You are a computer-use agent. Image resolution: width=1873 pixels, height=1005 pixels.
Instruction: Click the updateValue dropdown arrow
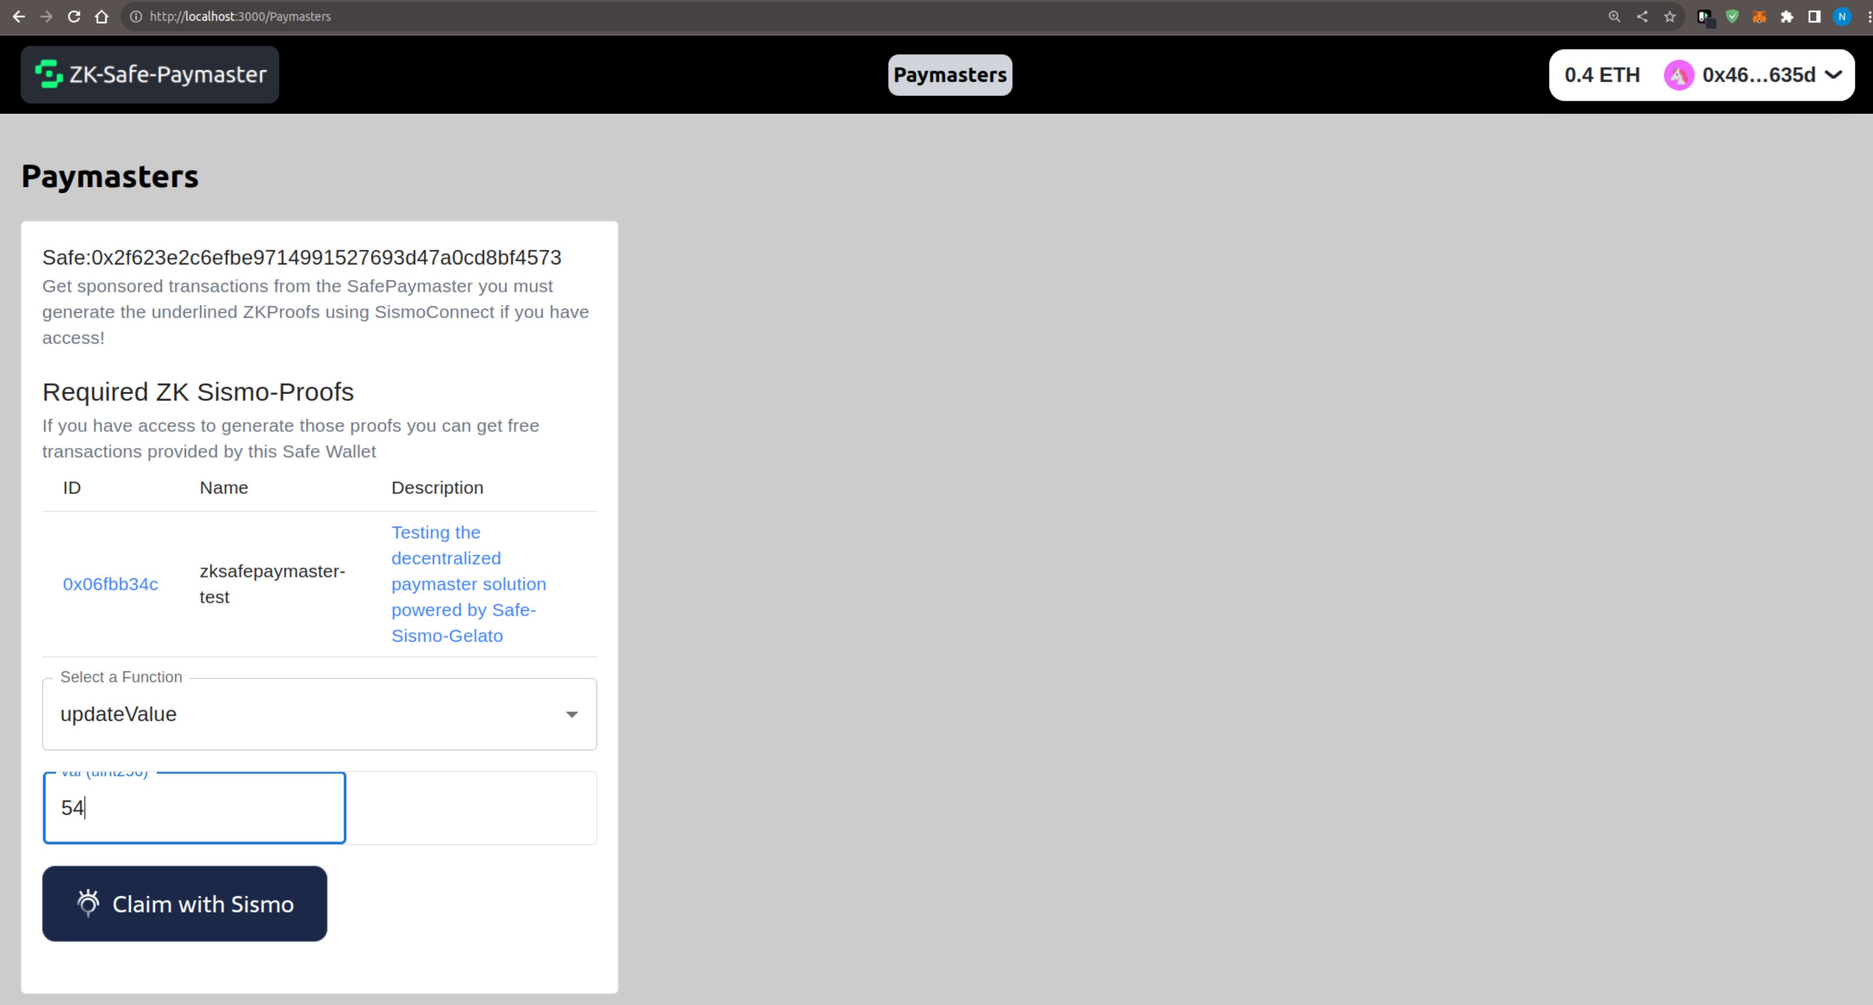(572, 714)
